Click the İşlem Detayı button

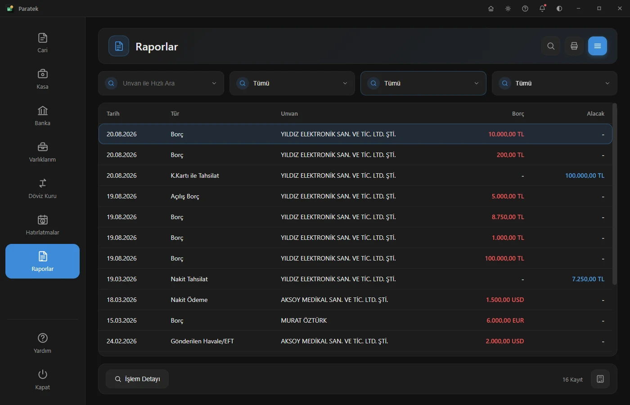click(137, 379)
